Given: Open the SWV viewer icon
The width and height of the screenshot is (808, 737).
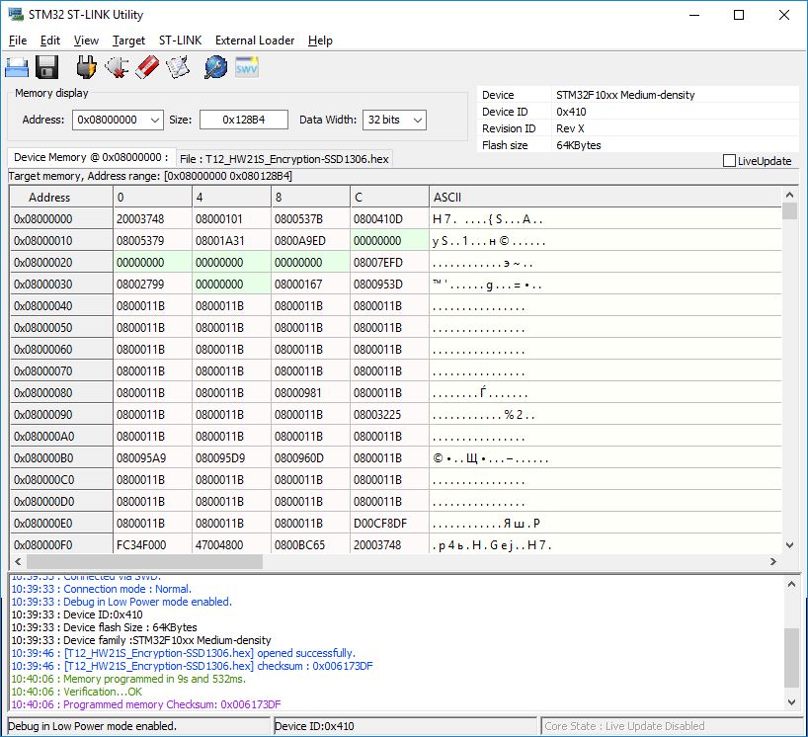Looking at the screenshot, I should click(x=246, y=67).
